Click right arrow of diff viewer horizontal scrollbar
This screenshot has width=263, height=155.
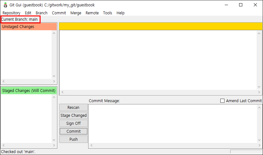click(x=259, y=92)
